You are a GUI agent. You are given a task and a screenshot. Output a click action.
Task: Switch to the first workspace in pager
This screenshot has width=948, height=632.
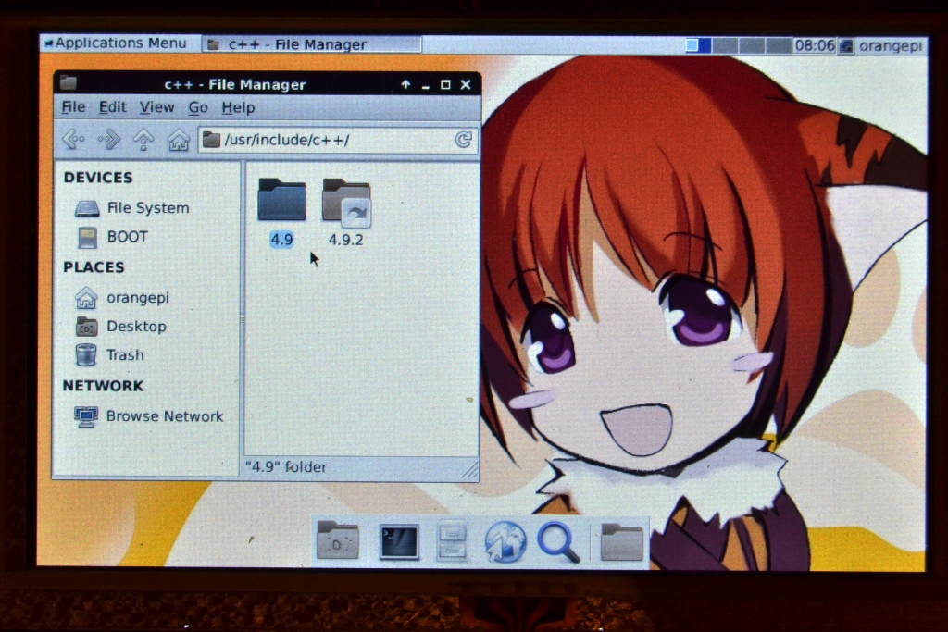click(x=698, y=45)
